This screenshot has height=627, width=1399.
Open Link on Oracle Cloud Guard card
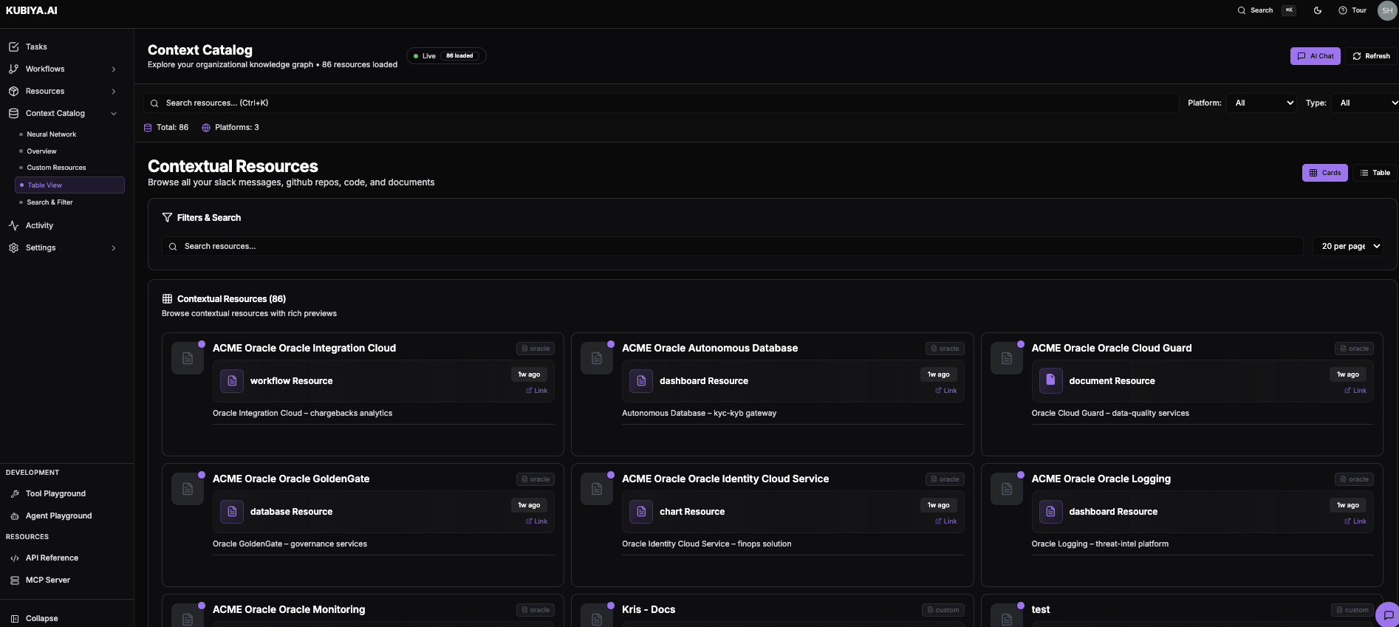1355,391
